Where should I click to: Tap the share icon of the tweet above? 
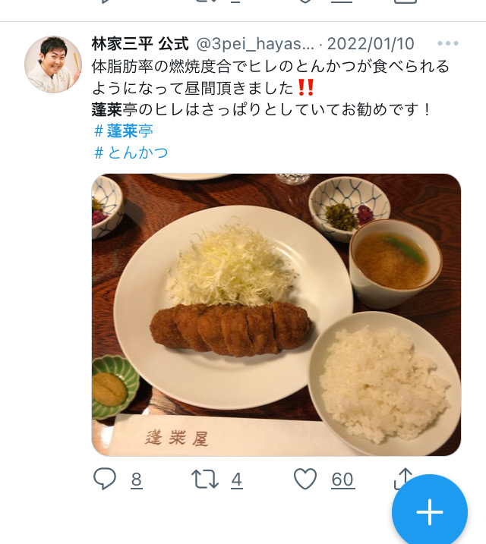coord(405,2)
